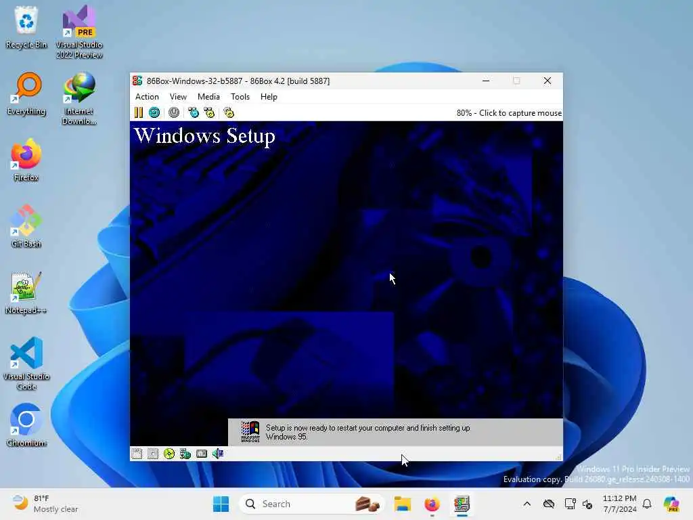Click the hard reset toolbar icon

(x=154, y=113)
